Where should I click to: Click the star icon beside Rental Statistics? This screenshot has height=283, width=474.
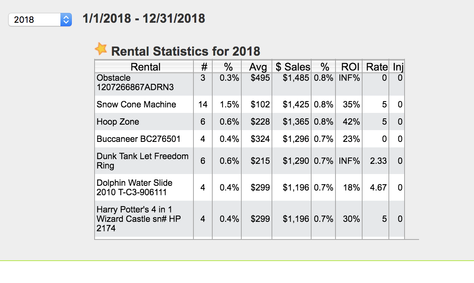101,49
